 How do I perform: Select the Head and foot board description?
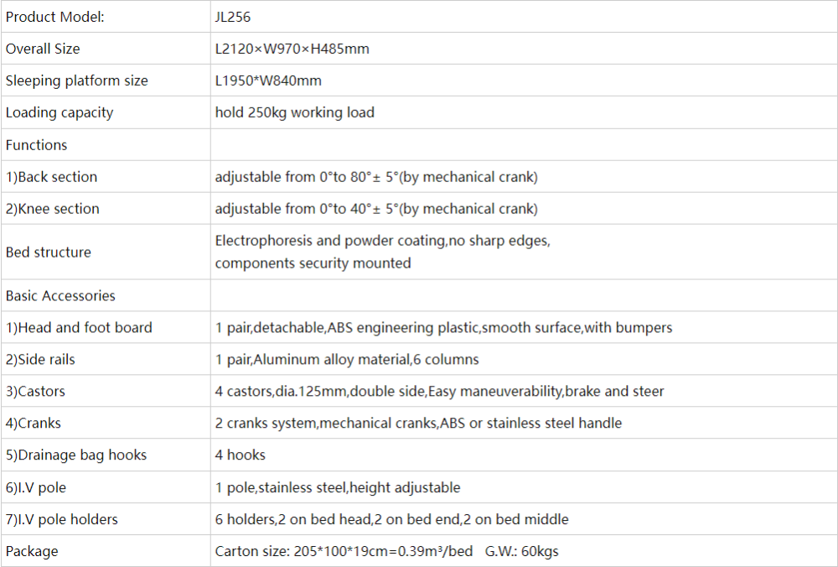point(443,328)
